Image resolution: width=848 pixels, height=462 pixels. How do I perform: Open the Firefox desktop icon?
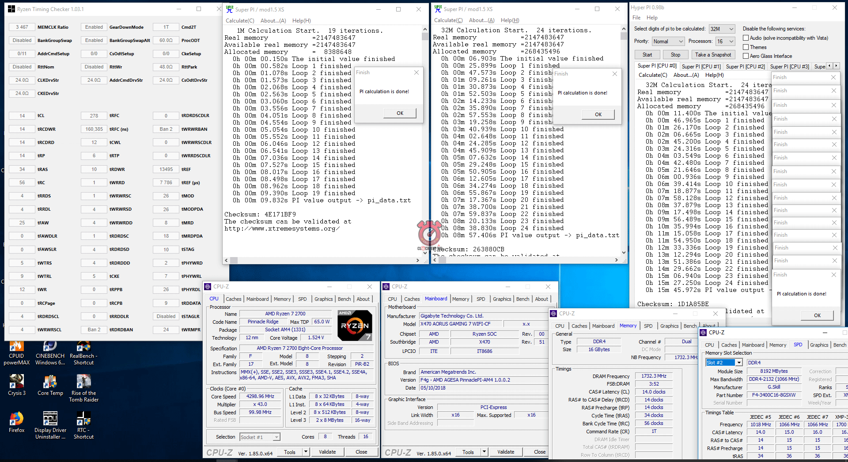coord(16,419)
